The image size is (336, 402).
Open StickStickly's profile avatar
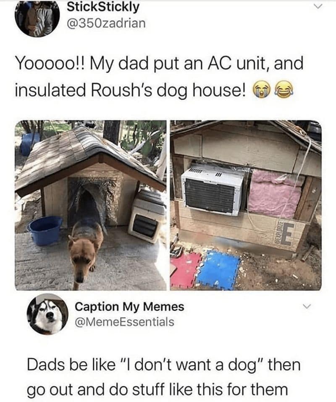click(37, 19)
